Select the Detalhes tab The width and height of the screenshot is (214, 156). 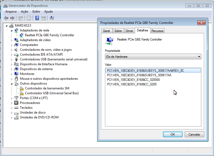(x=143, y=30)
